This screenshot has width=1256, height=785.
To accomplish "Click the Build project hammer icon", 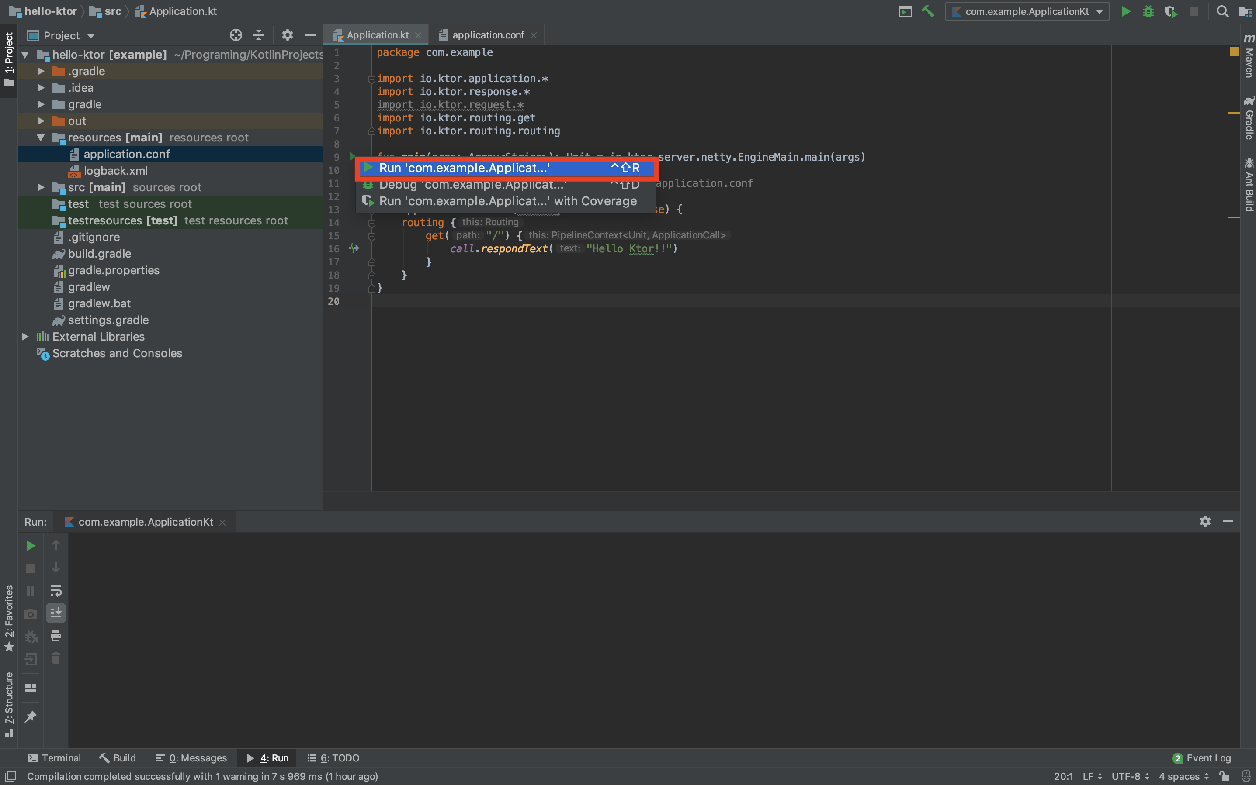I will 928,11.
